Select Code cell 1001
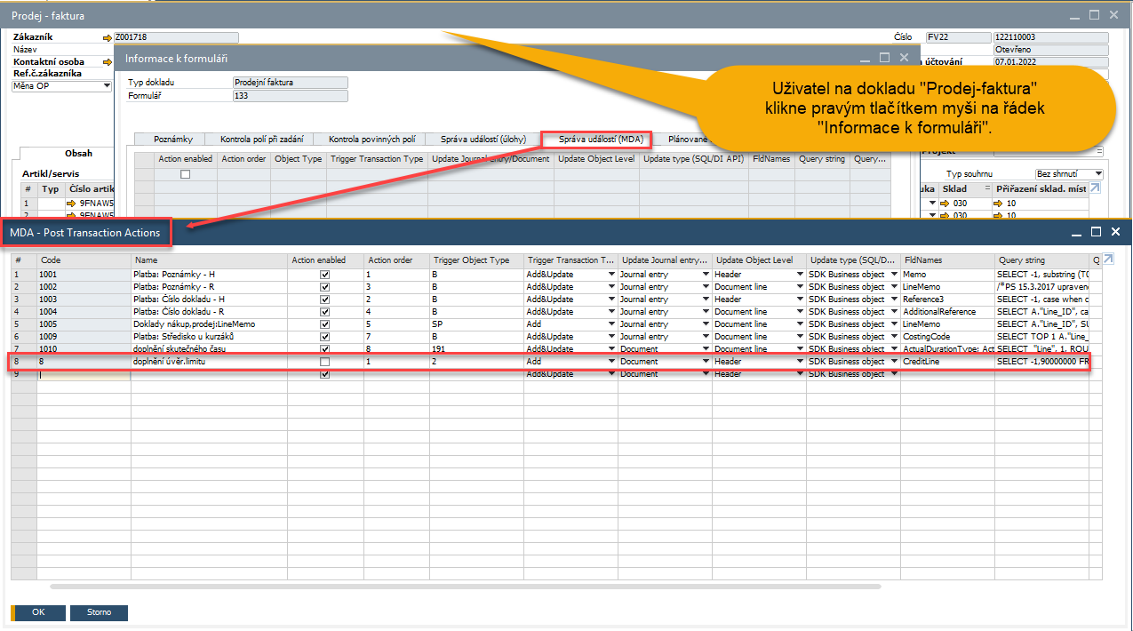 84,275
